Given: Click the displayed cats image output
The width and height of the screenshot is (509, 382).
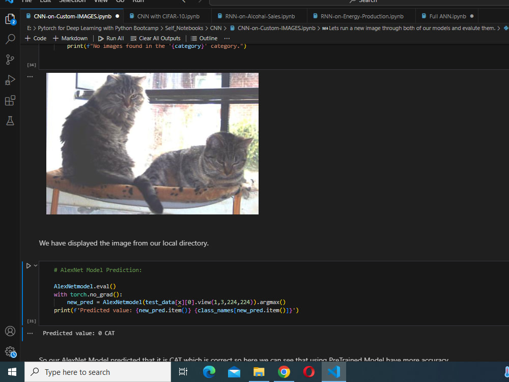Looking at the screenshot, I should pyautogui.click(x=152, y=144).
